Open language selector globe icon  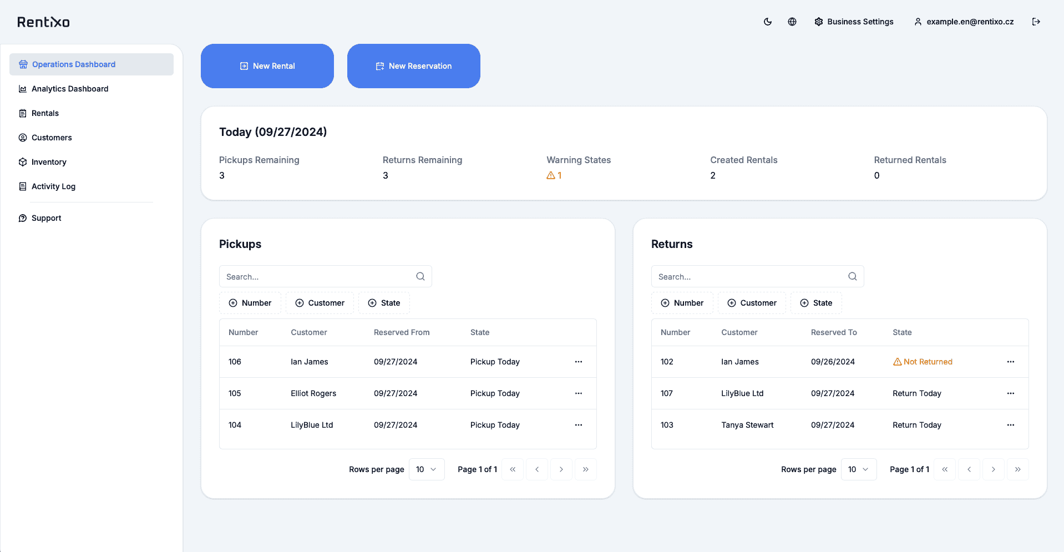tap(792, 22)
